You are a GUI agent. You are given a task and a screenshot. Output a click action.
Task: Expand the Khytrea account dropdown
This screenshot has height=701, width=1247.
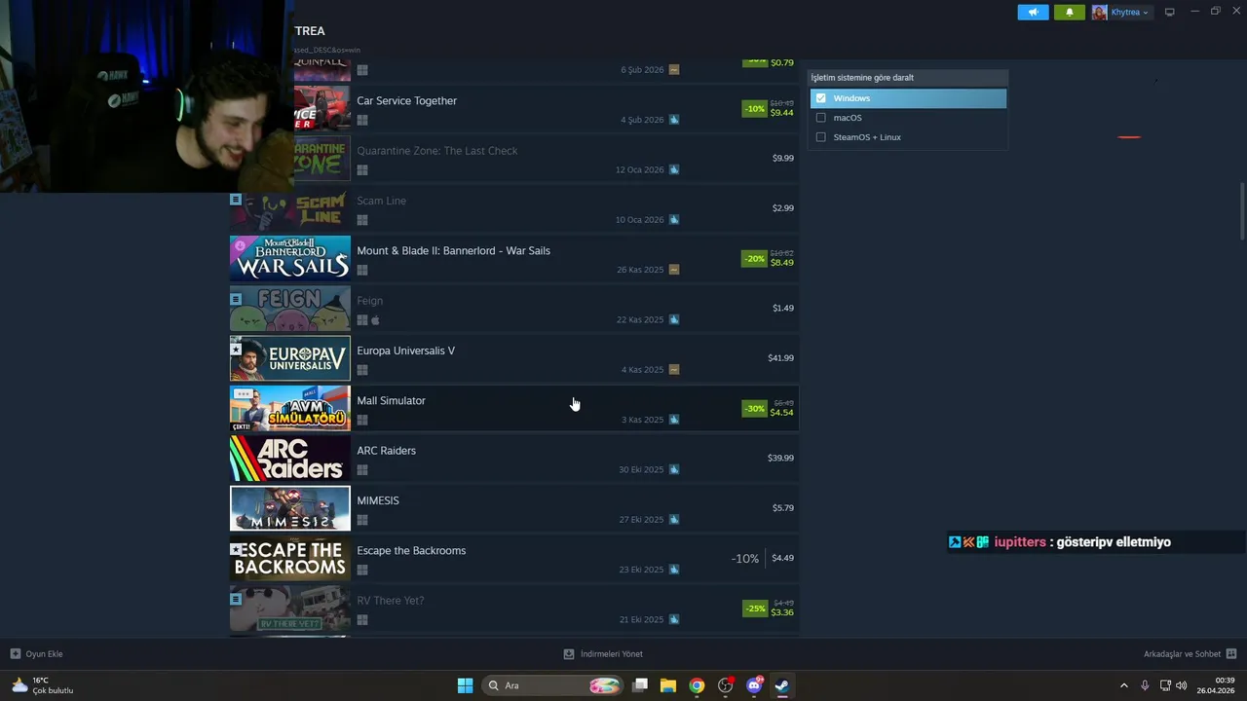coord(1129,13)
